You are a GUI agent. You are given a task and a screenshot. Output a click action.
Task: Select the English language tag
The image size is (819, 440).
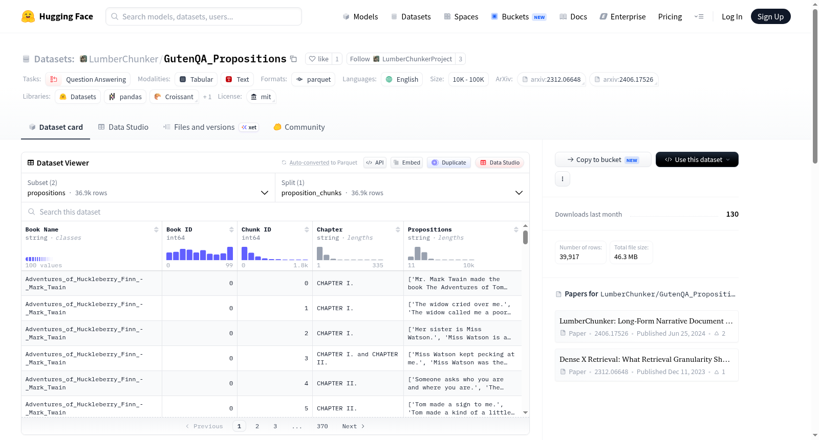(x=402, y=79)
